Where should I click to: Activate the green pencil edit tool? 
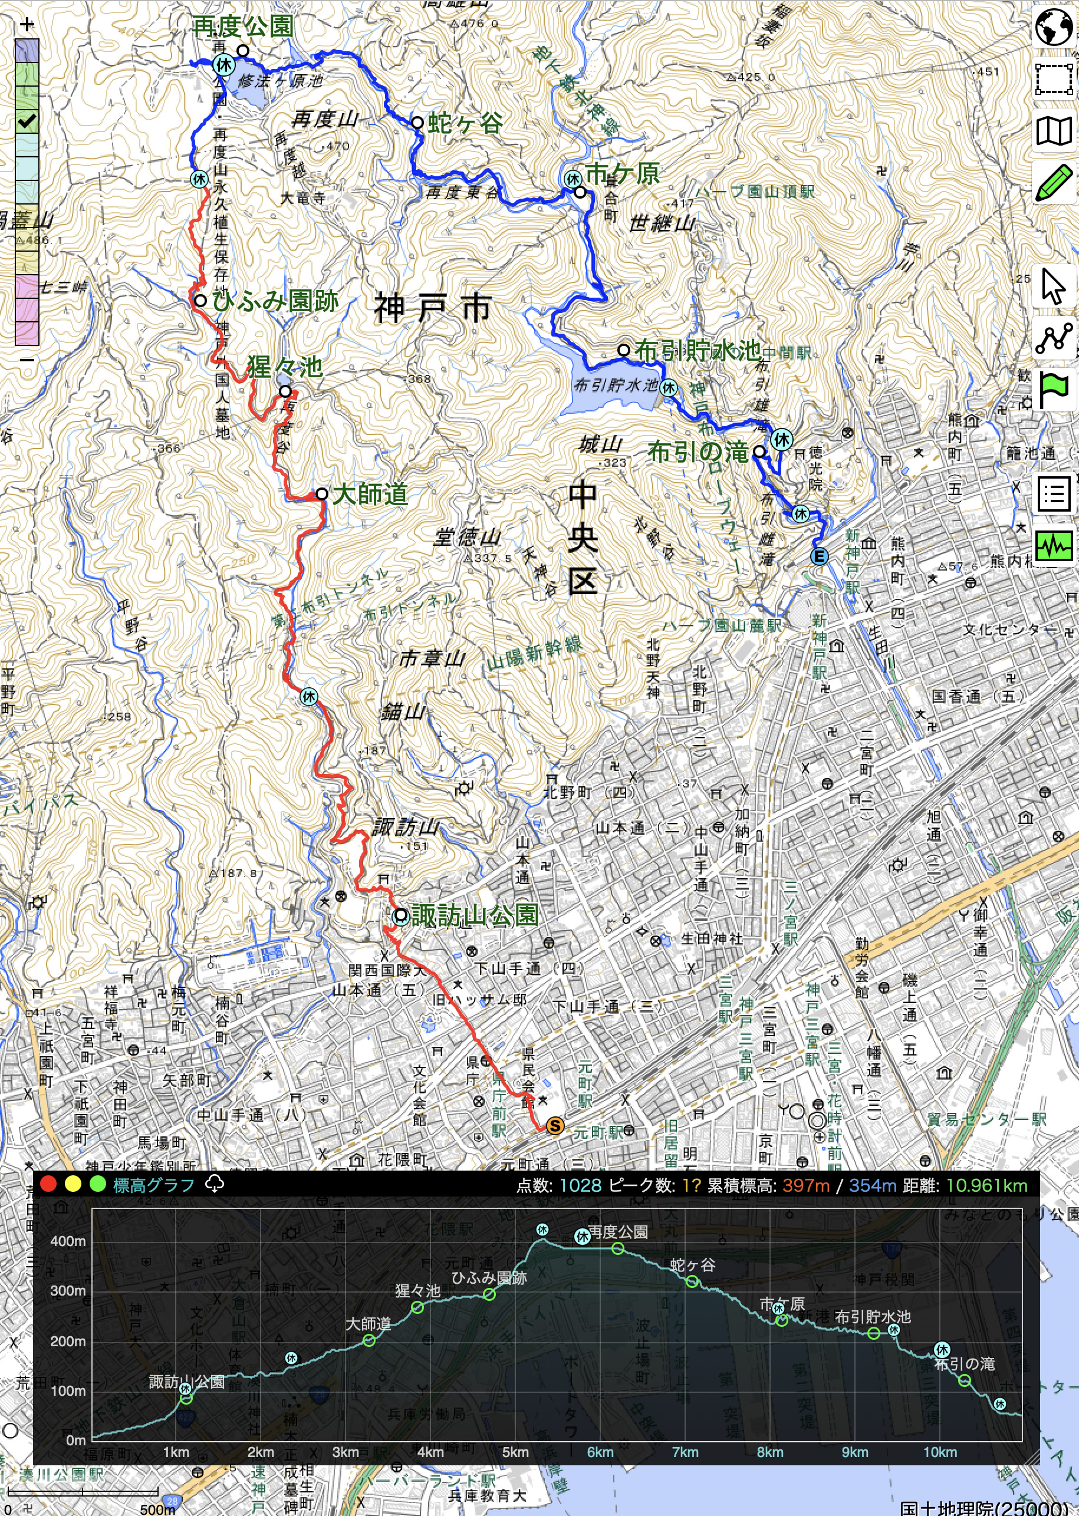click(1054, 183)
